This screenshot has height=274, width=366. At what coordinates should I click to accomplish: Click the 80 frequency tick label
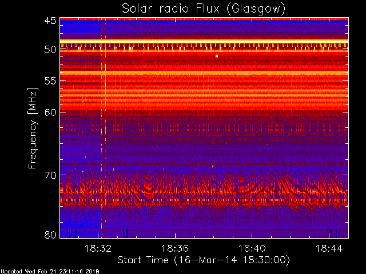(50, 235)
